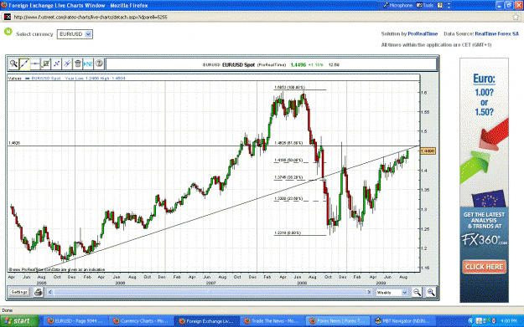Select the crossed lines drawing tool
Image resolution: width=524 pixels, height=327 pixels.
pos(67,64)
